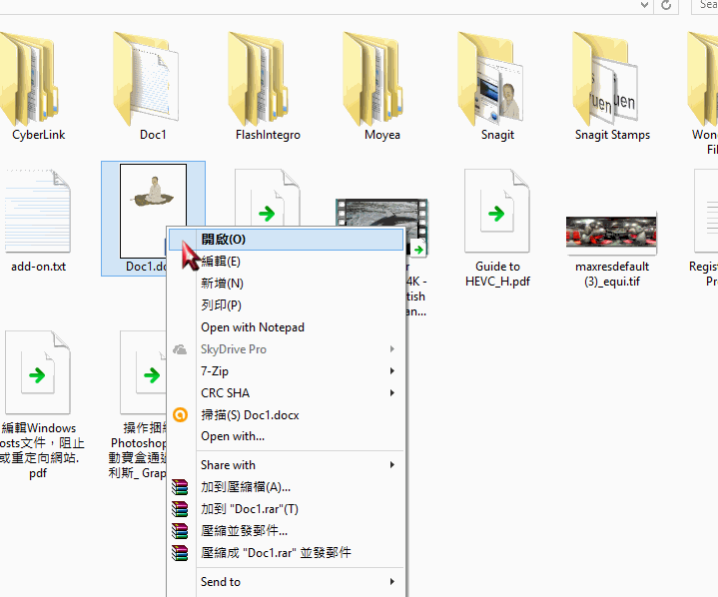Click the refresh button in the address bar
The height and width of the screenshot is (597, 718).
coord(666,6)
